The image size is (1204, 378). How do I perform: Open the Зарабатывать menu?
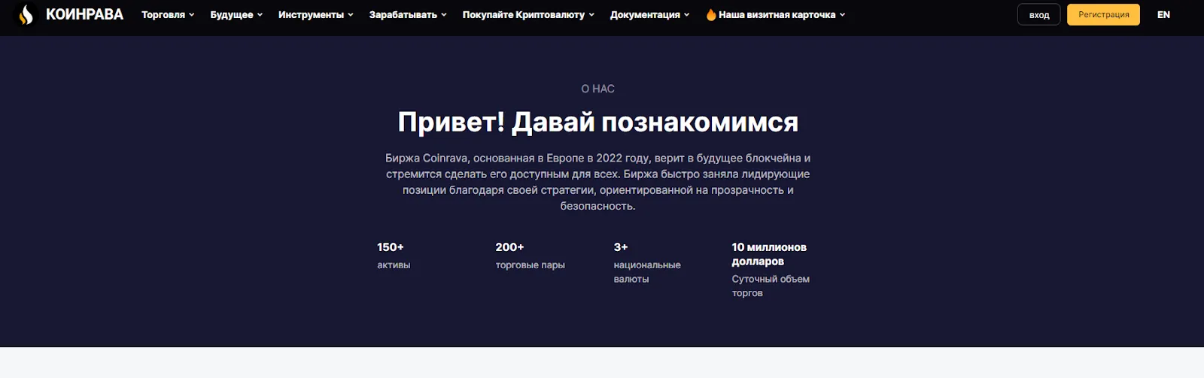[403, 15]
